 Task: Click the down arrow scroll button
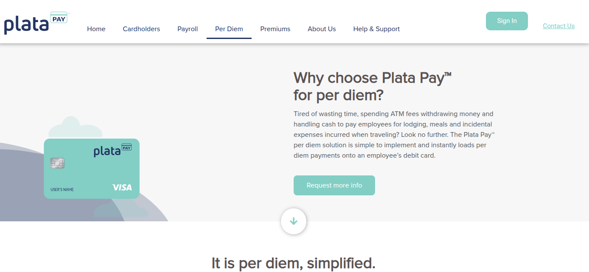294,221
